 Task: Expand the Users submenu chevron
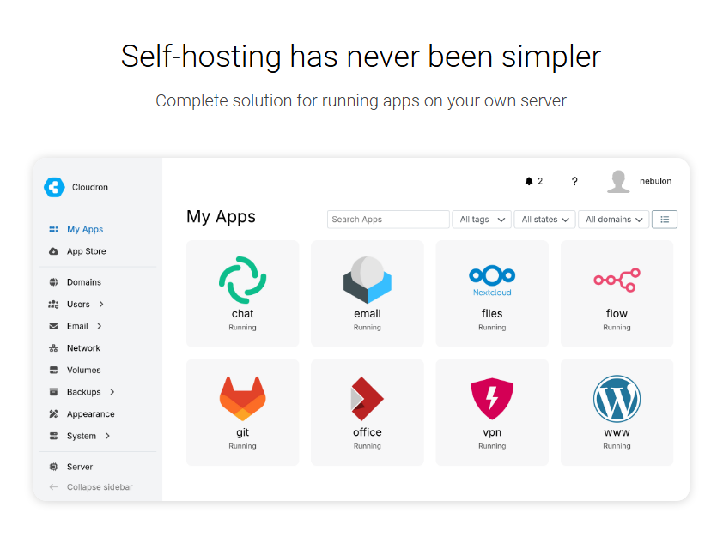click(x=101, y=304)
